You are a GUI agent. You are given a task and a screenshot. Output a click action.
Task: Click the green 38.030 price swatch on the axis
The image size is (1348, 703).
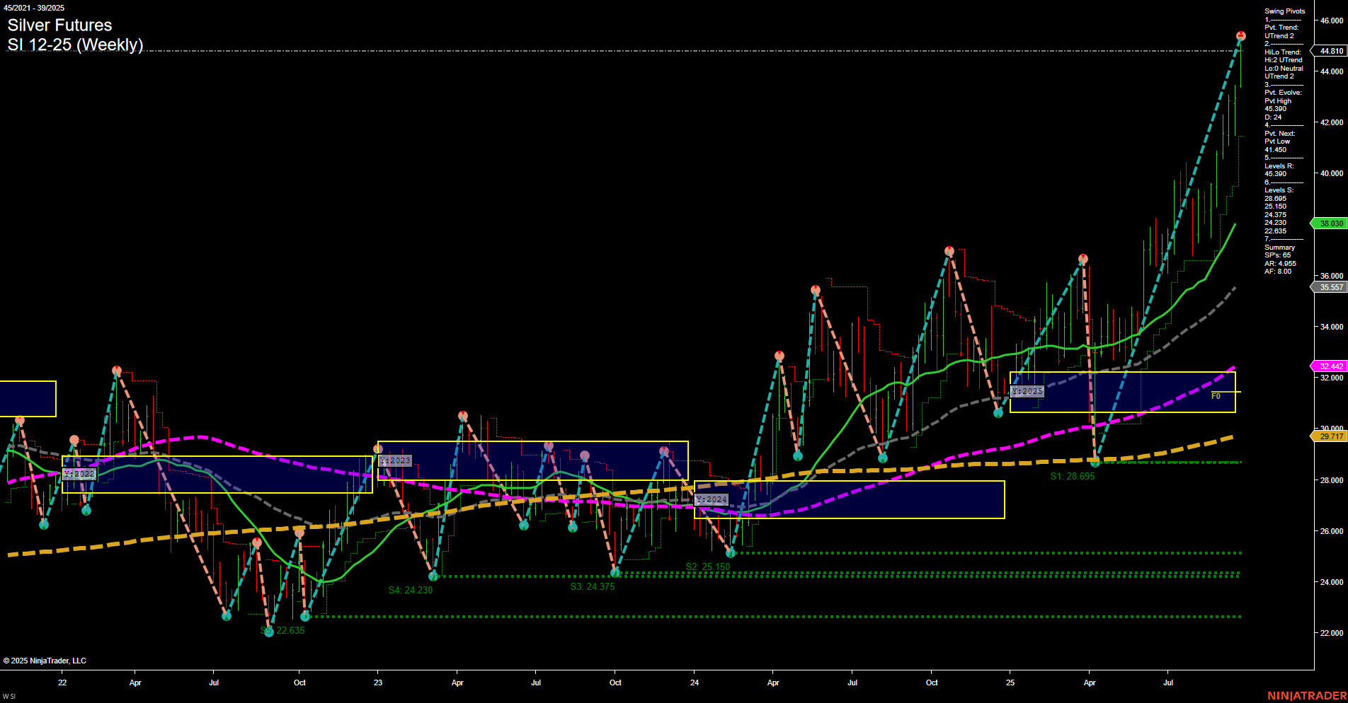[1330, 223]
